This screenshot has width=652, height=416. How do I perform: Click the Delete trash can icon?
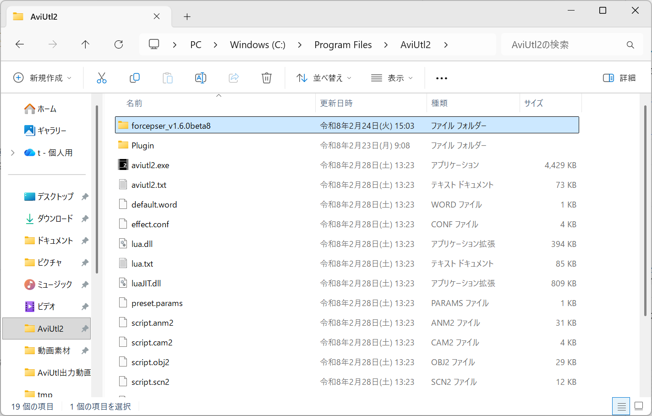pos(267,78)
